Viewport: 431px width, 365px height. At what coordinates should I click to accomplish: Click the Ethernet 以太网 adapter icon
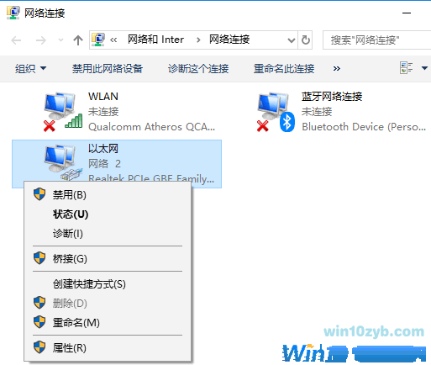coord(64,162)
